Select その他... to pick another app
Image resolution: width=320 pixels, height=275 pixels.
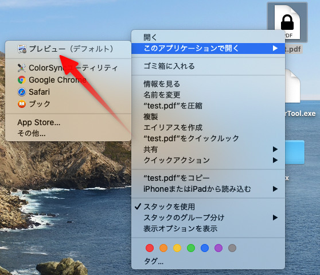68,133
